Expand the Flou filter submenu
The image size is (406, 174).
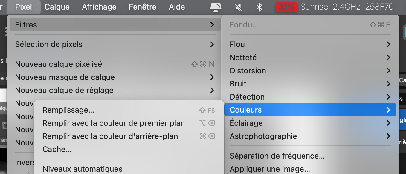point(310,44)
